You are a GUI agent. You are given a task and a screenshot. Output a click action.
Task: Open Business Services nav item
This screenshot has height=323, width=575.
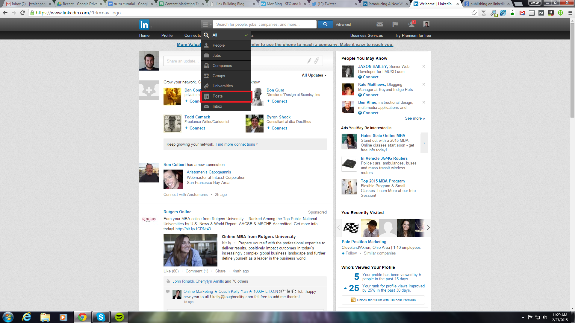367,35
